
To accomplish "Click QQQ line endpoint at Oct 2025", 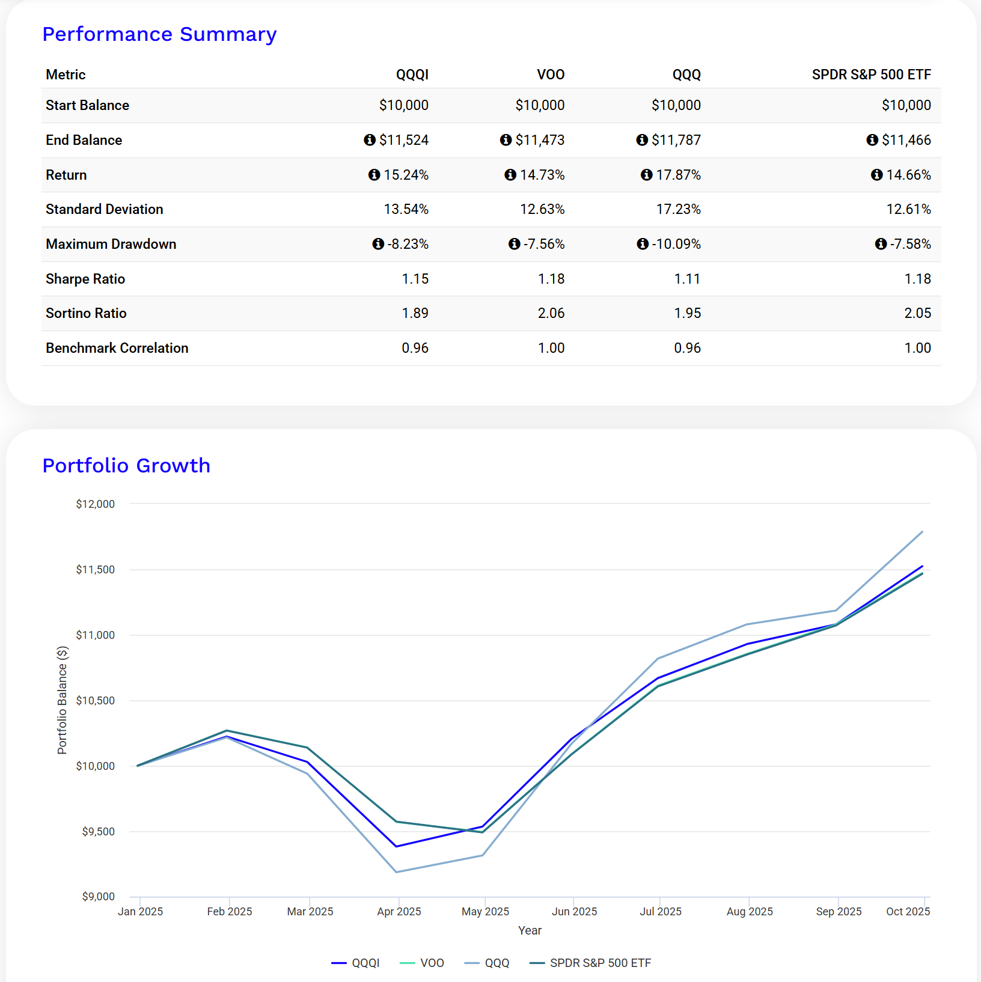I will [922, 532].
